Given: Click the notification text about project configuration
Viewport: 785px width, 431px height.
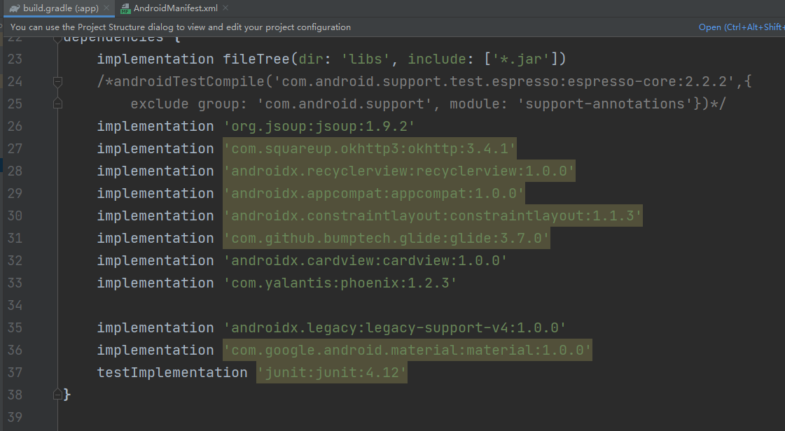Looking at the screenshot, I should (180, 27).
